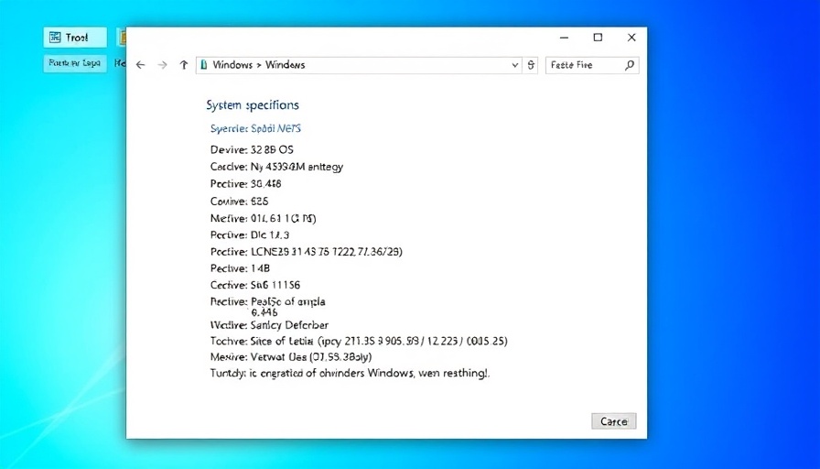Select the System specifiions heading
The width and height of the screenshot is (820, 469).
(x=253, y=105)
